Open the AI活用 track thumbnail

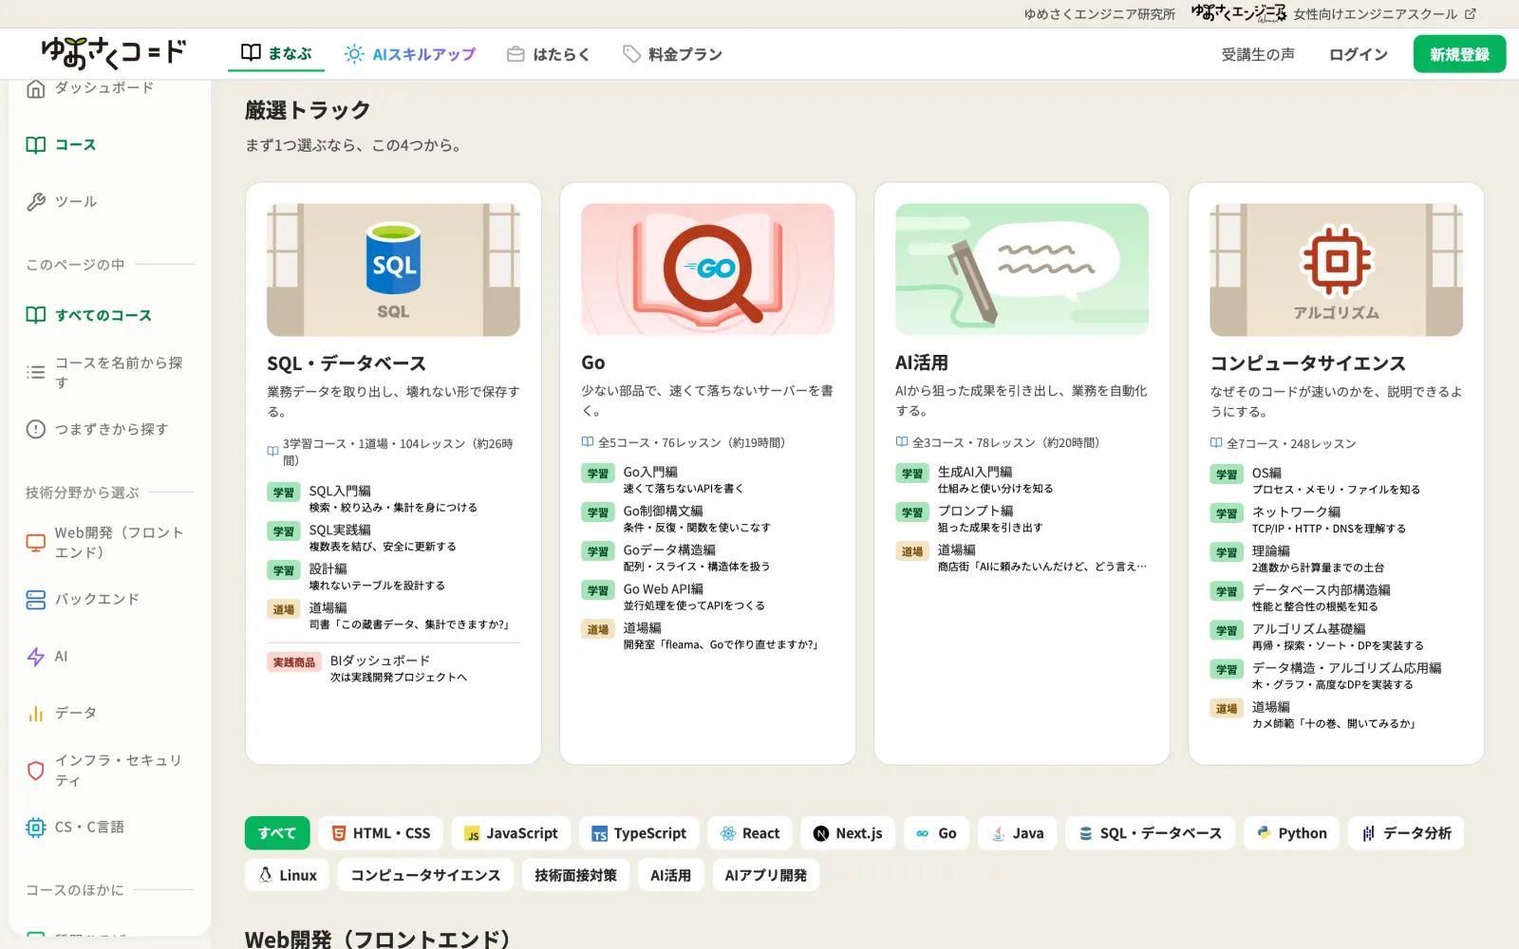[1022, 270]
